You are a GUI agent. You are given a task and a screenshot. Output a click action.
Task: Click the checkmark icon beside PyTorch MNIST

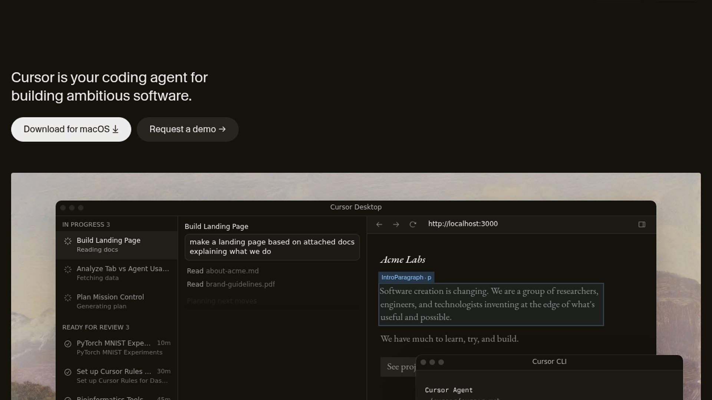click(68, 344)
